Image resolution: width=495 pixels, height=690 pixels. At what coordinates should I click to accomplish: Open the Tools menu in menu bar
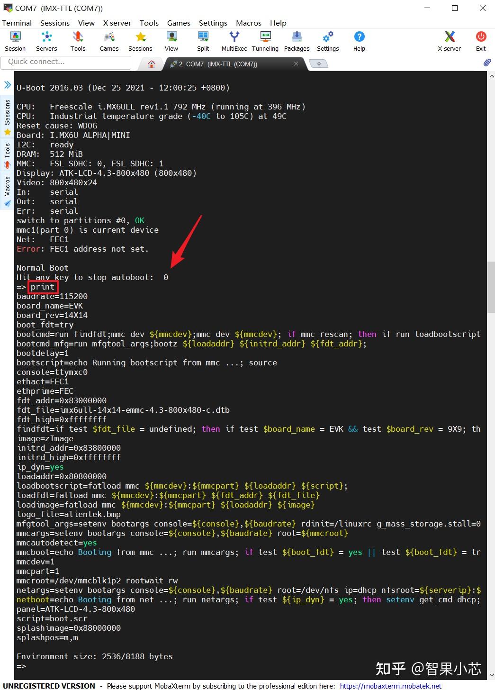149,23
